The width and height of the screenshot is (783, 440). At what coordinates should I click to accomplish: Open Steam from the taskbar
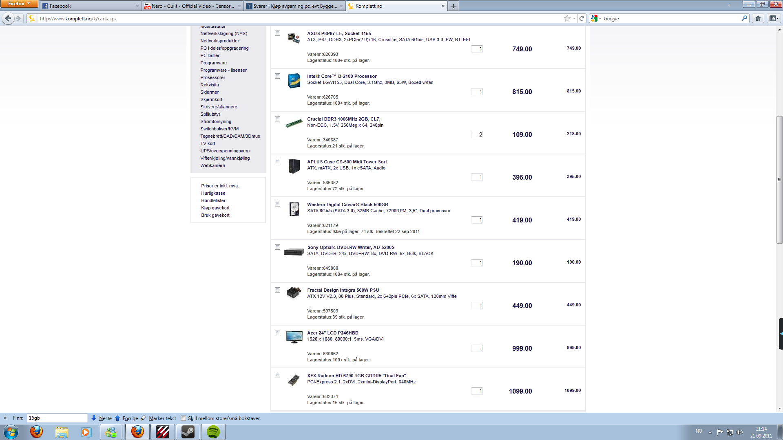(188, 432)
